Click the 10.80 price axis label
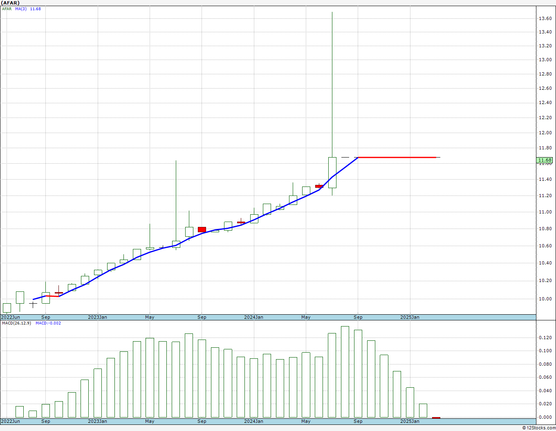 tap(545, 229)
